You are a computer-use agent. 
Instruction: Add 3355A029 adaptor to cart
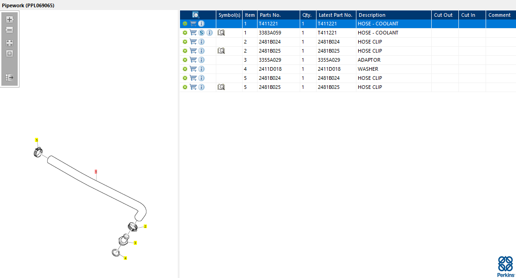click(x=193, y=60)
